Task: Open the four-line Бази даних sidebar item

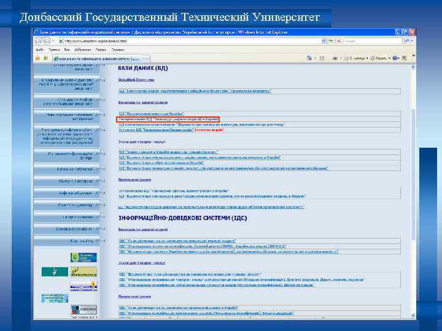Action: click(66, 137)
